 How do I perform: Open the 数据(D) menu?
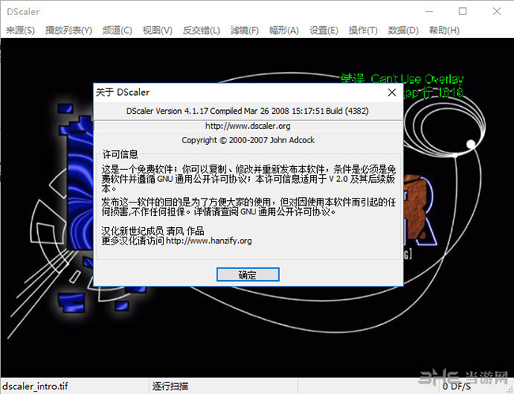point(403,31)
